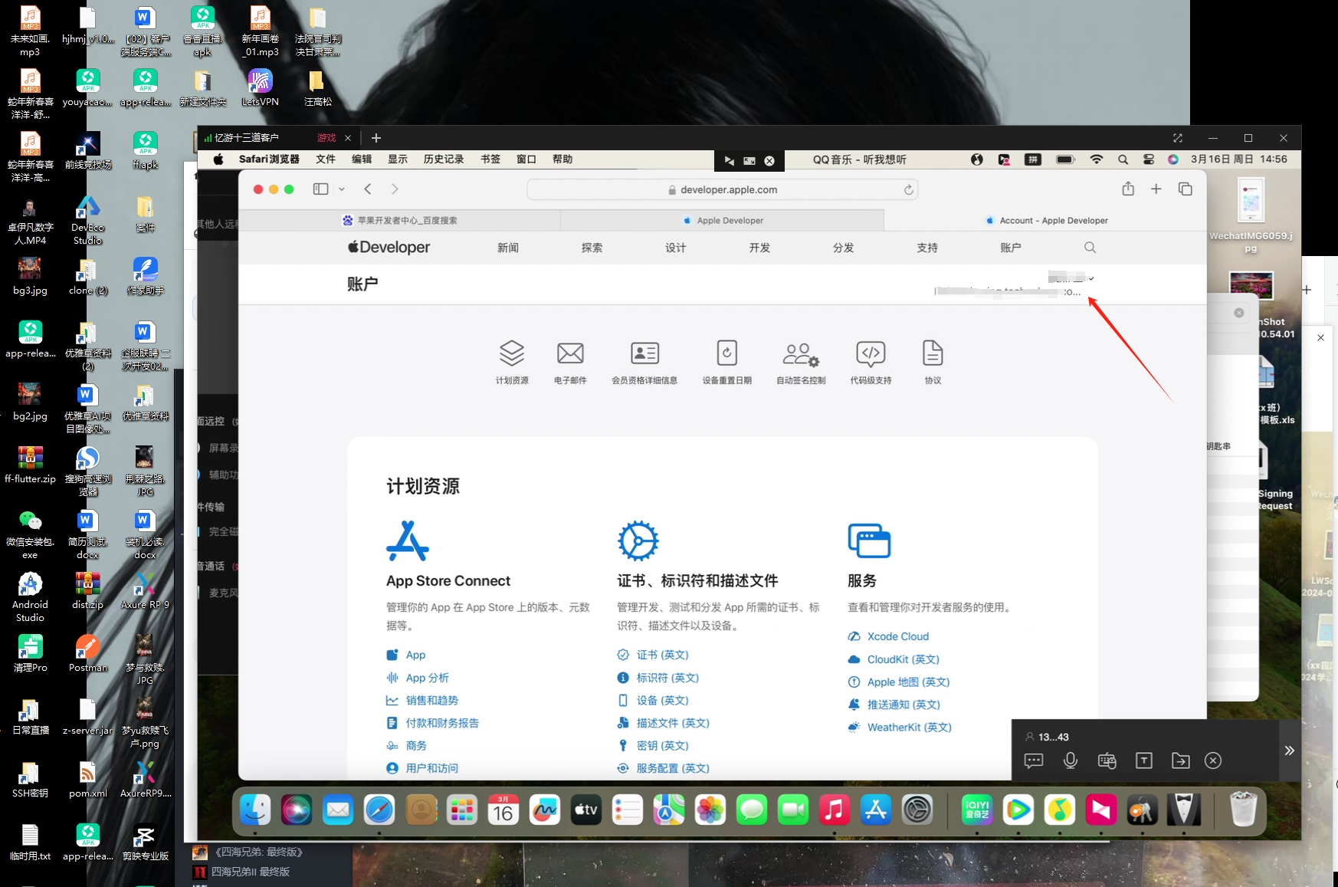Open the file transfer icon in remote toolbar

pos(1180,761)
